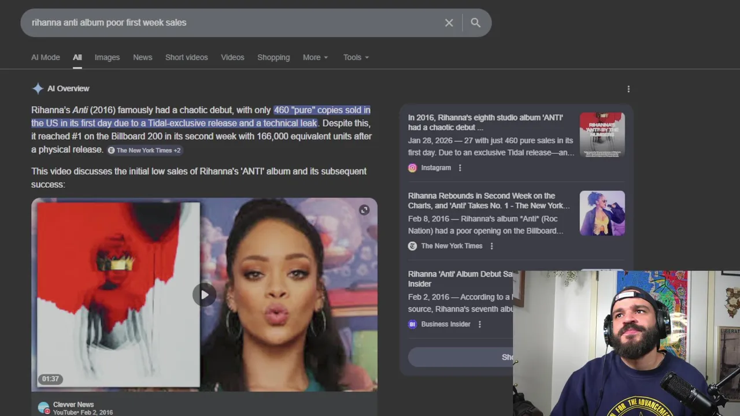Screen dimensions: 740x416
Task: Click the magnifying glass search icon
Action: (475, 23)
